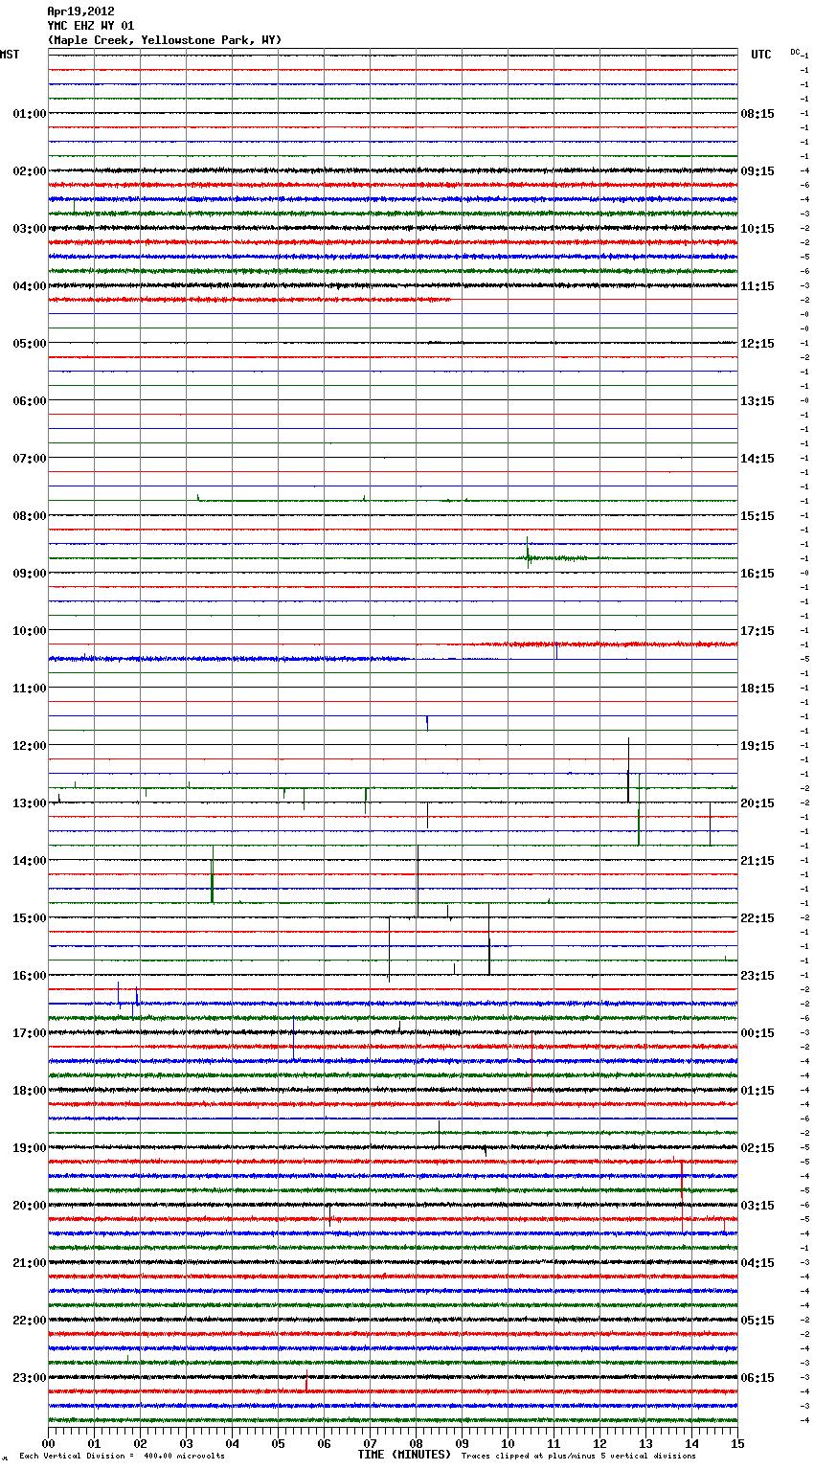Click the "04:00" MST time label
814x1469 pixels.
pos(30,286)
